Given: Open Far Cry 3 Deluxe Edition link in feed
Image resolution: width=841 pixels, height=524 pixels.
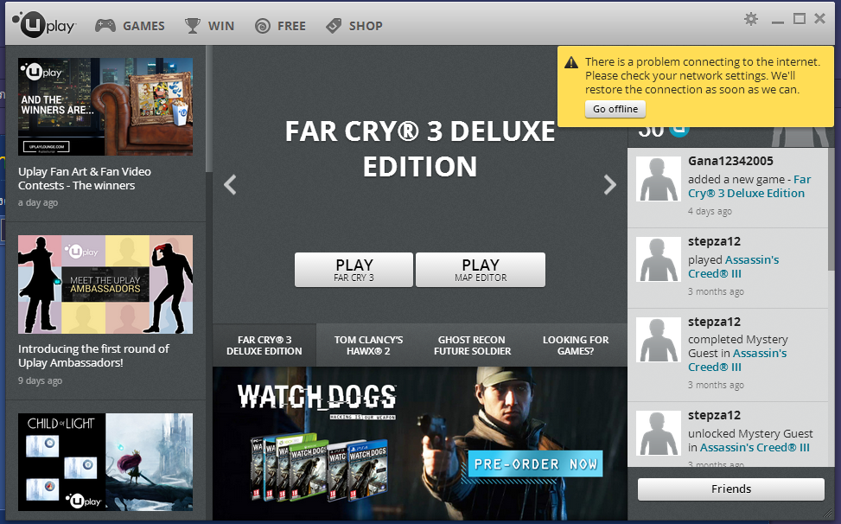Looking at the screenshot, I should coord(749,186).
